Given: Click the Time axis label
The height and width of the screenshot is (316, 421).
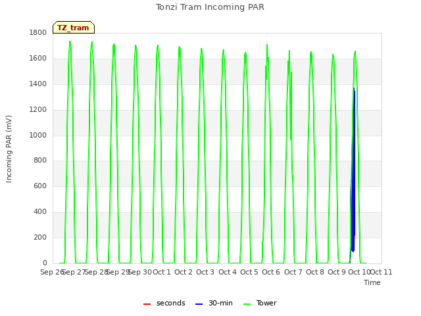Looking at the screenshot, I should point(372,282).
